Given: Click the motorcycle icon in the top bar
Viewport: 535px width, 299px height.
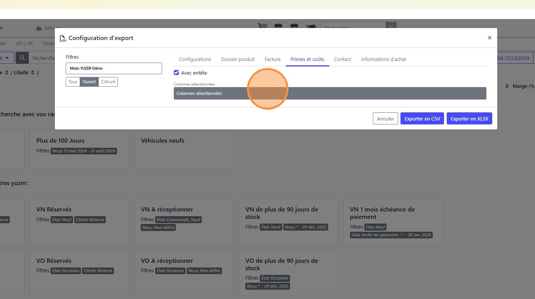Looking at the screenshot, I should 311,27.
